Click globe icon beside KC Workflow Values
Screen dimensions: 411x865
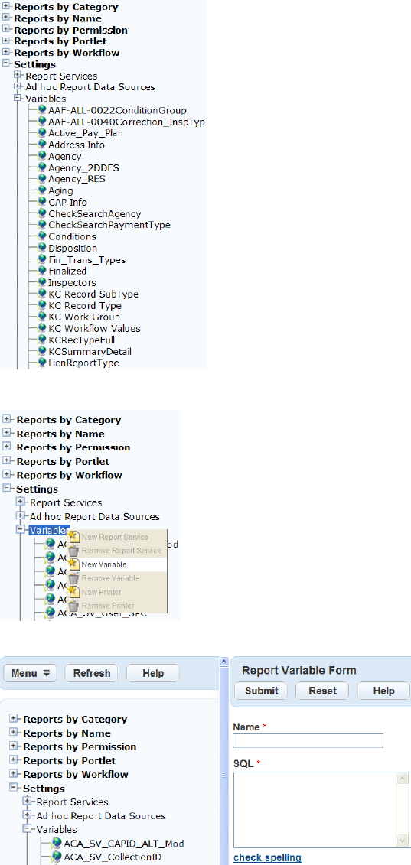point(42,328)
